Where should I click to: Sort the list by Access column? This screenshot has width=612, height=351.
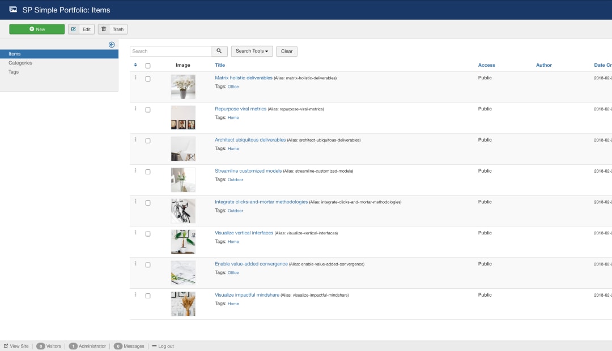click(486, 65)
